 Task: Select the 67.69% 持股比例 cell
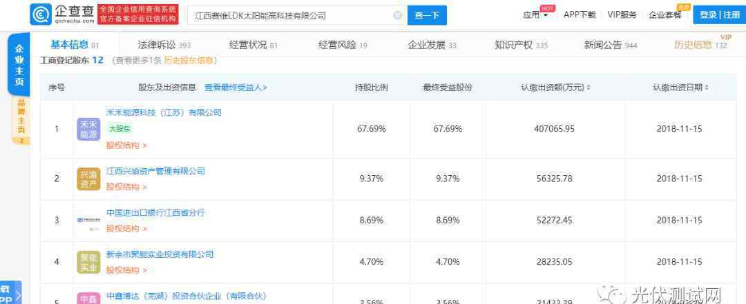371,129
